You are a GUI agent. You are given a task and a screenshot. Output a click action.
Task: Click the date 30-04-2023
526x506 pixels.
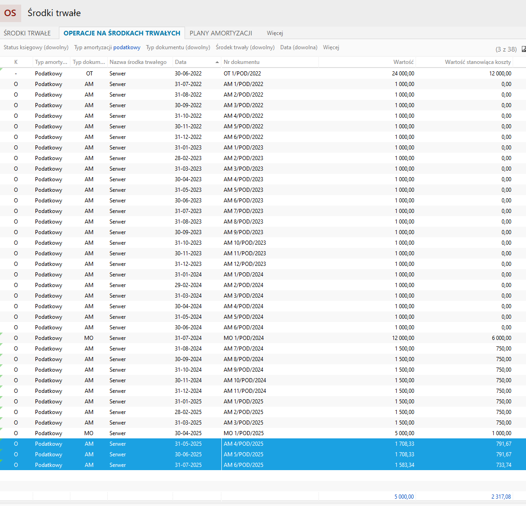188,179
